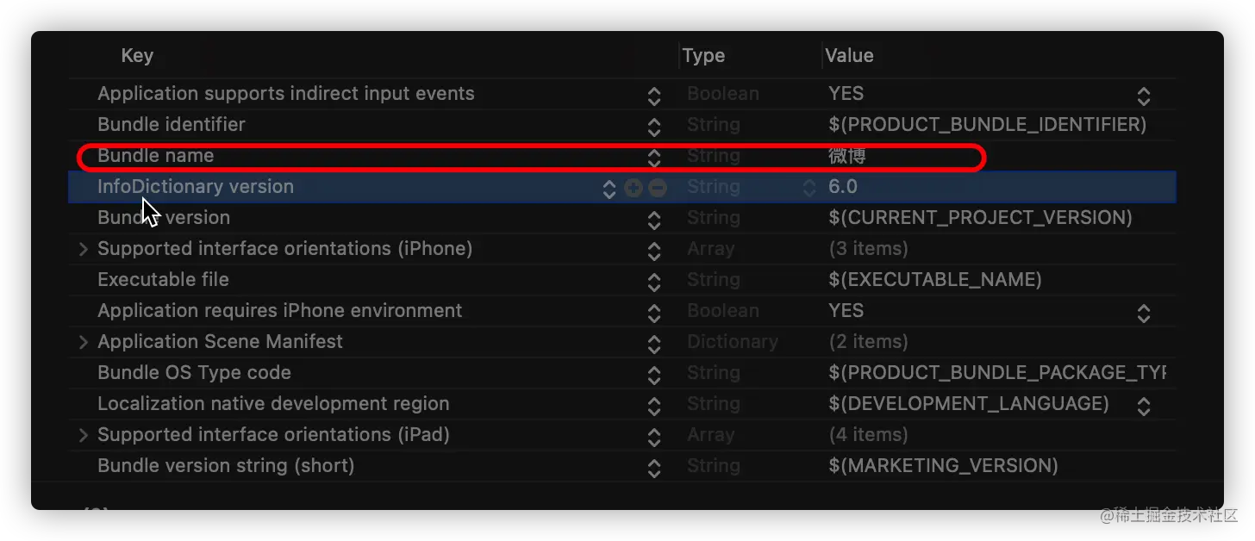Click the Type column header
Screen dimensions: 1255x541
[x=703, y=56]
